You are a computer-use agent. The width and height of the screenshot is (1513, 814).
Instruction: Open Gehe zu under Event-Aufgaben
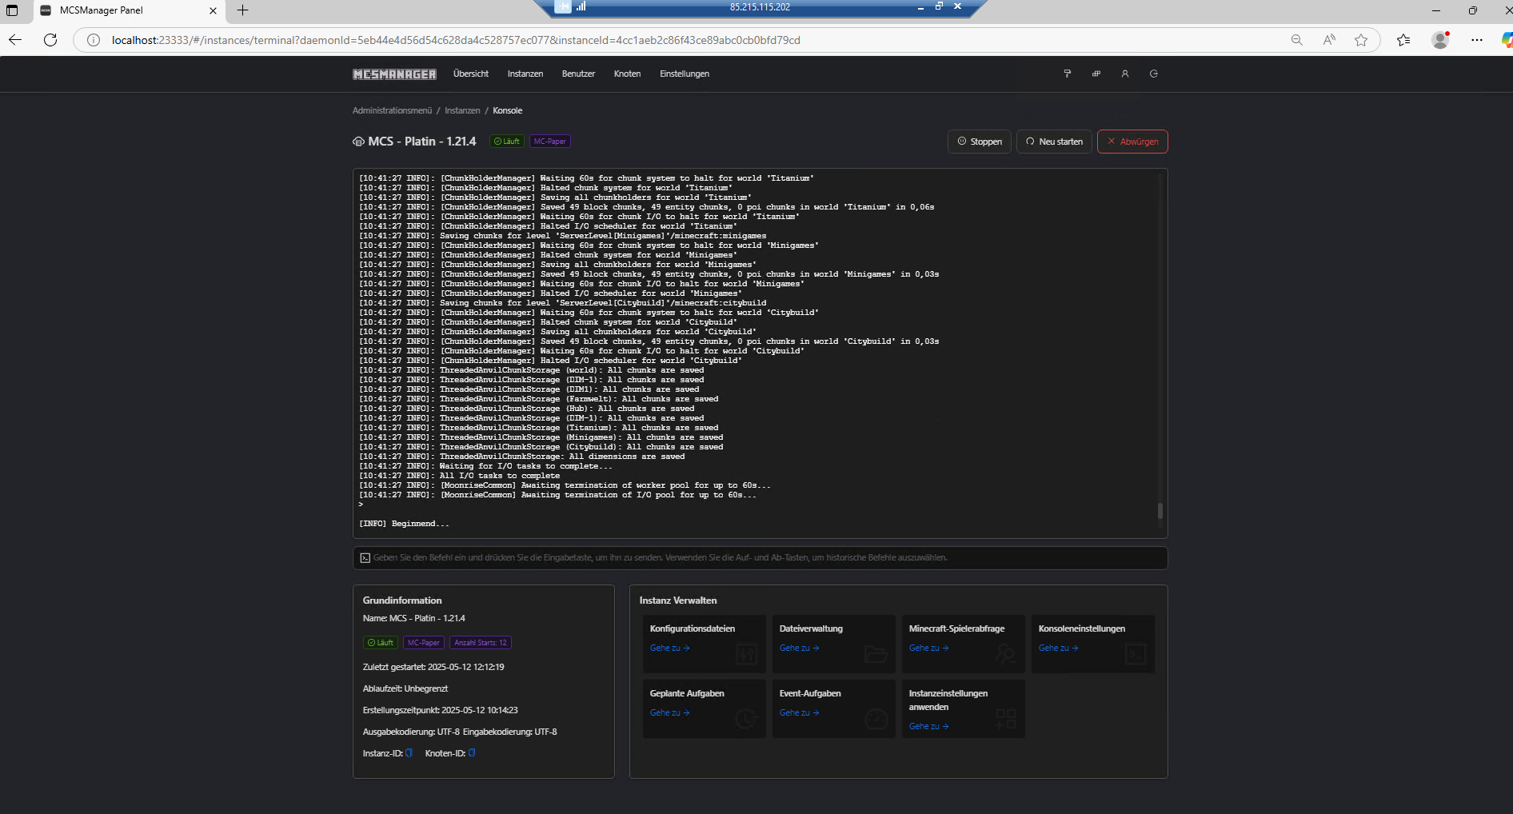799,712
